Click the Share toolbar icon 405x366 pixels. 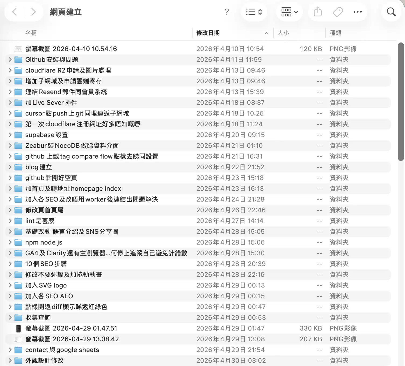(x=318, y=12)
